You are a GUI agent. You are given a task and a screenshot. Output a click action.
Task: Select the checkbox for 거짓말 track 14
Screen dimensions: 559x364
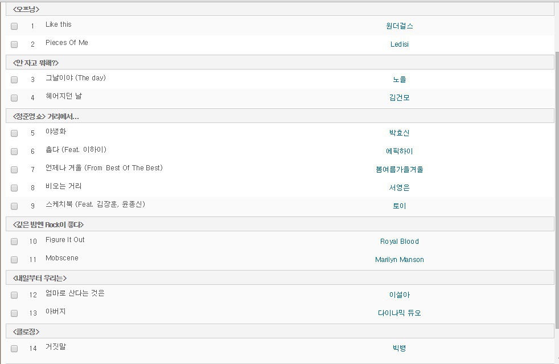tap(14, 349)
